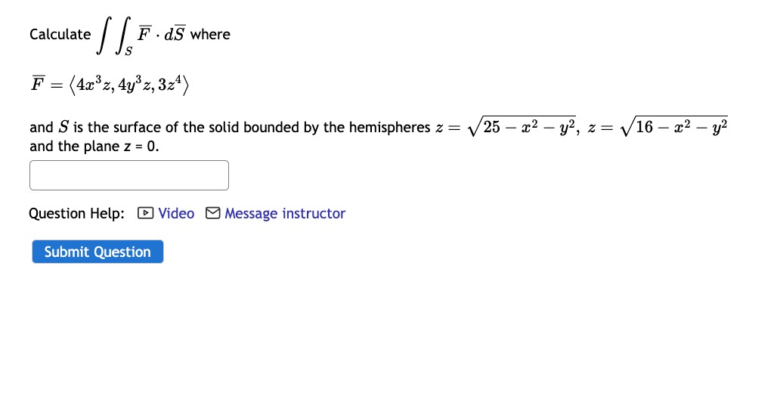This screenshot has width=780, height=405.
Task: Open the Video help link
Action: pyautogui.click(x=176, y=213)
